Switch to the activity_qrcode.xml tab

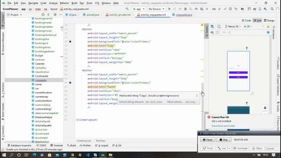click(x=120, y=15)
